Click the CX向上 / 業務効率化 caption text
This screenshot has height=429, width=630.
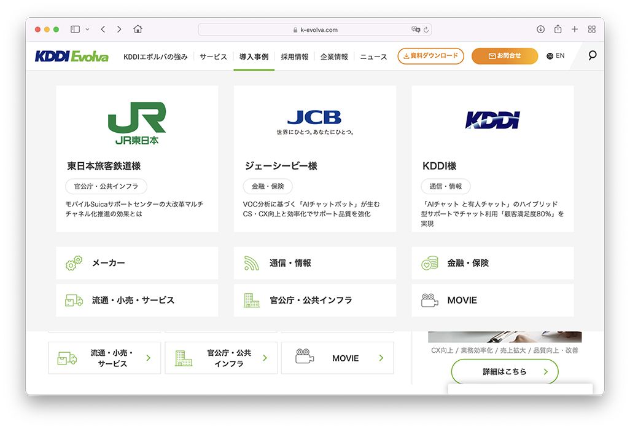505,350
